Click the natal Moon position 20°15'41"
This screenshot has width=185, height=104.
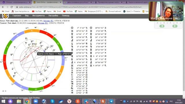coord(80,31)
